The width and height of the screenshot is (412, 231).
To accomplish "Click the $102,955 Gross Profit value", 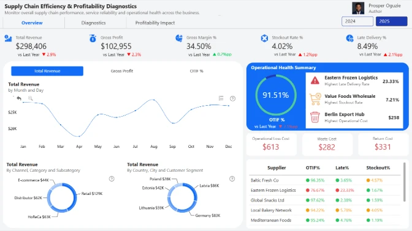I will tap(116, 46).
